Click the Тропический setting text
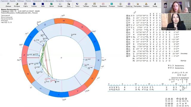The width and height of the screenshot is (191, 107). [x=5, y=15]
